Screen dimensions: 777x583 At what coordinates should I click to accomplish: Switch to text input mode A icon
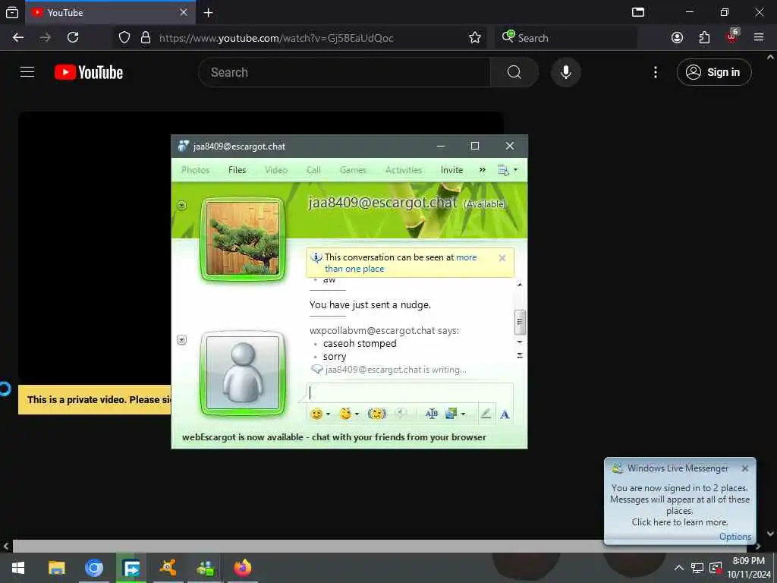click(505, 414)
